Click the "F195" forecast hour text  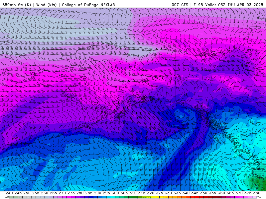click(198, 5)
